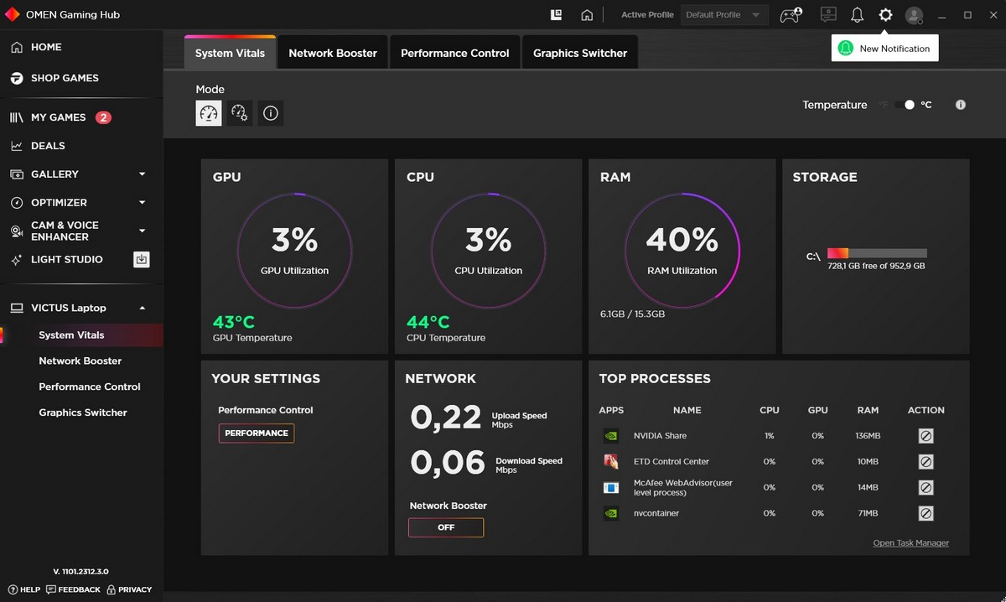Viewport: 1006px width, 602px height.
Task: Select the System Vitals tab
Action: (230, 53)
